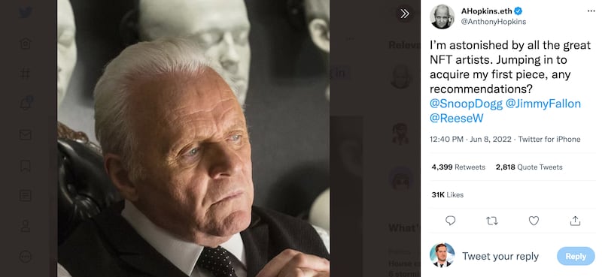Open Profile person icon in sidebar
The height and width of the screenshot is (277, 602).
pos(26,226)
